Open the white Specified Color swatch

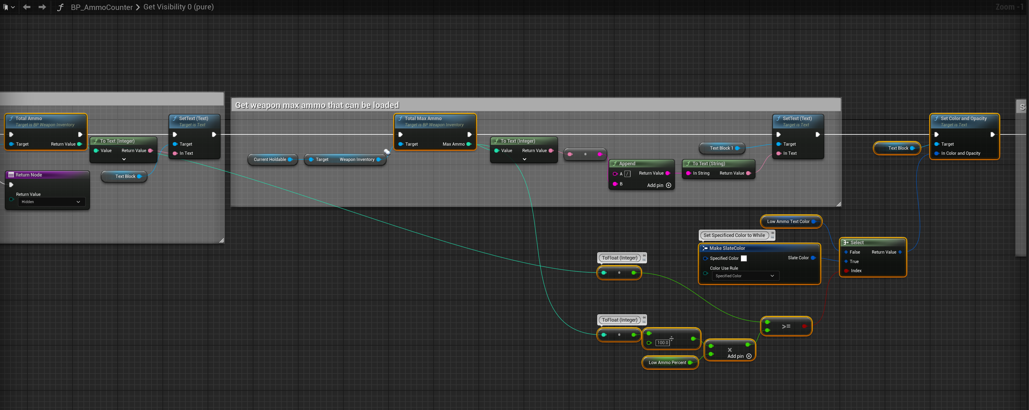743,258
